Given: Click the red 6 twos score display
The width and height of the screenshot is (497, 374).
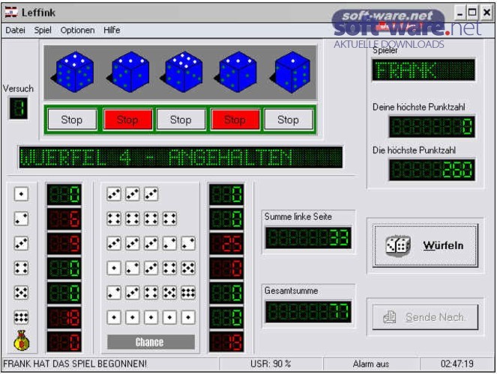Looking at the screenshot, I should tap(64, 218).
